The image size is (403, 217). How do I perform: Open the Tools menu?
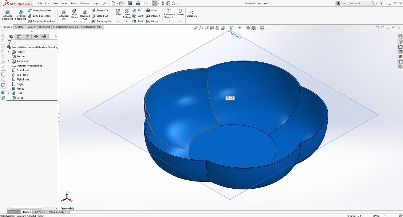(74, 3)
